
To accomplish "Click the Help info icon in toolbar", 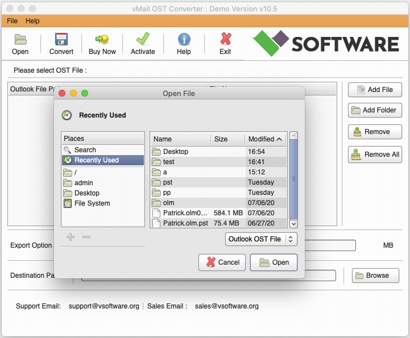I will [184, 39].
